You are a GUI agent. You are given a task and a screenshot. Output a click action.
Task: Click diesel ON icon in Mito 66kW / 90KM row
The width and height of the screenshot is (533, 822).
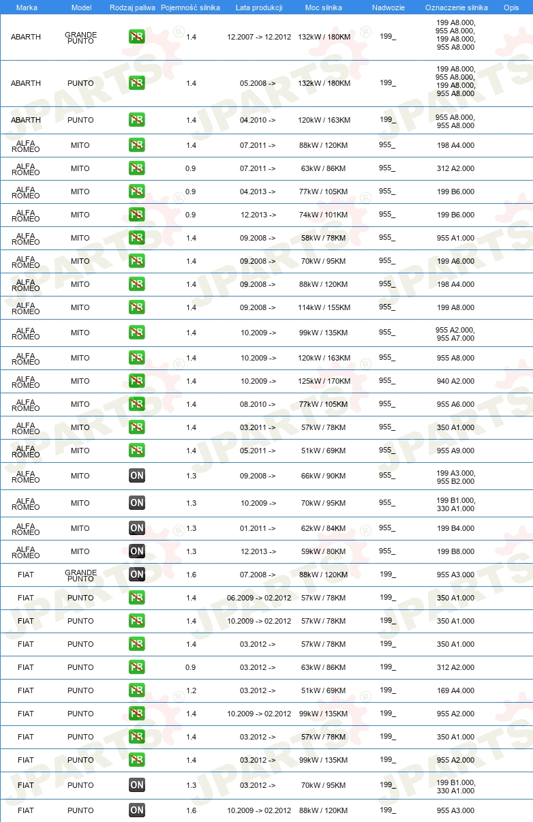click(137, 476)
